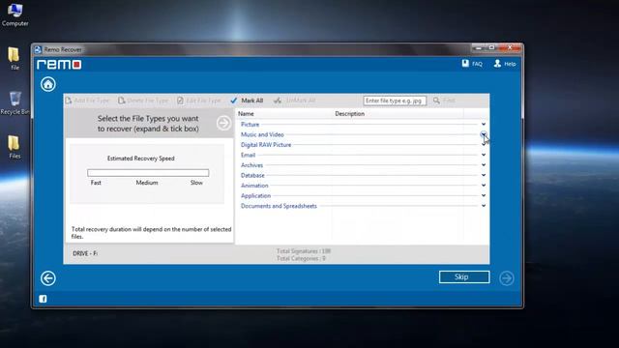Click the back arrow at bottom left

(48, 278)
